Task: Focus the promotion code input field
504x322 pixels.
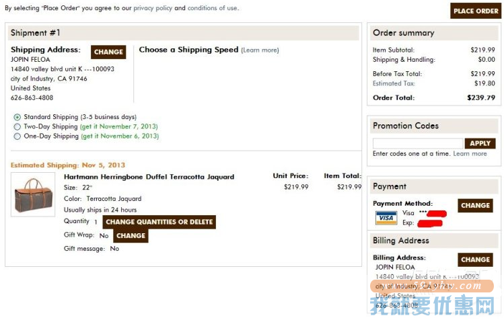Action: (x=418, y=143)
